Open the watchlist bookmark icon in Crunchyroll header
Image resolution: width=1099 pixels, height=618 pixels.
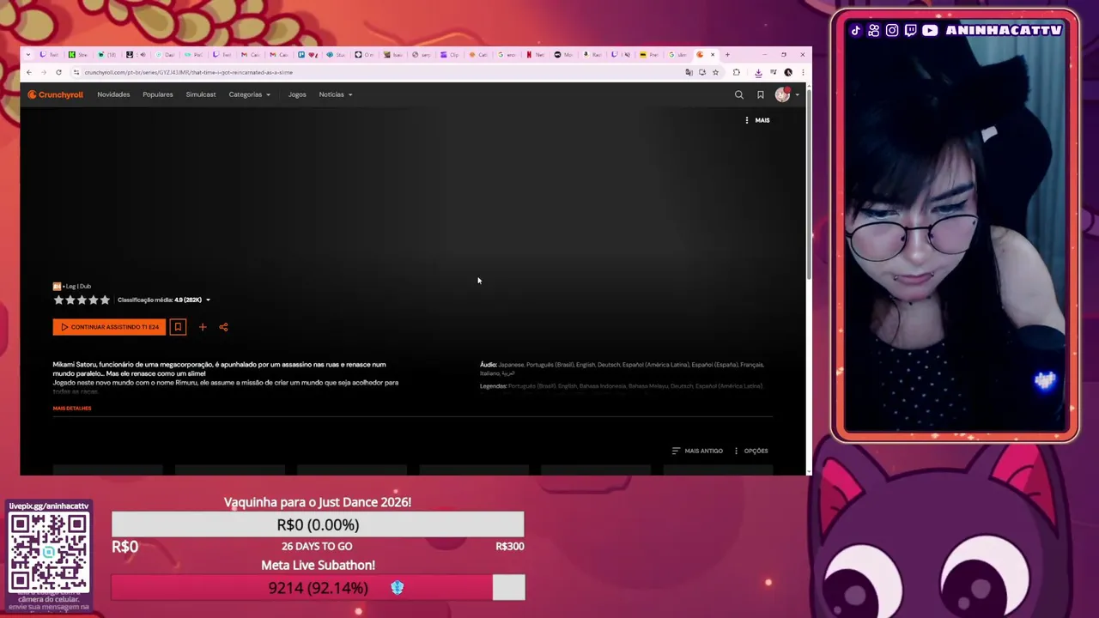click(761, 94)
